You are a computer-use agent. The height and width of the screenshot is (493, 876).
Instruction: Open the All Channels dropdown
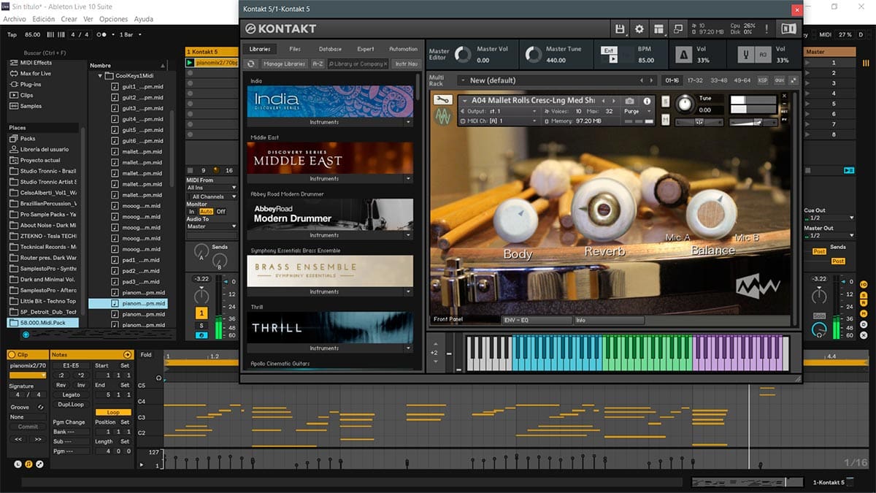coord(212,196)
